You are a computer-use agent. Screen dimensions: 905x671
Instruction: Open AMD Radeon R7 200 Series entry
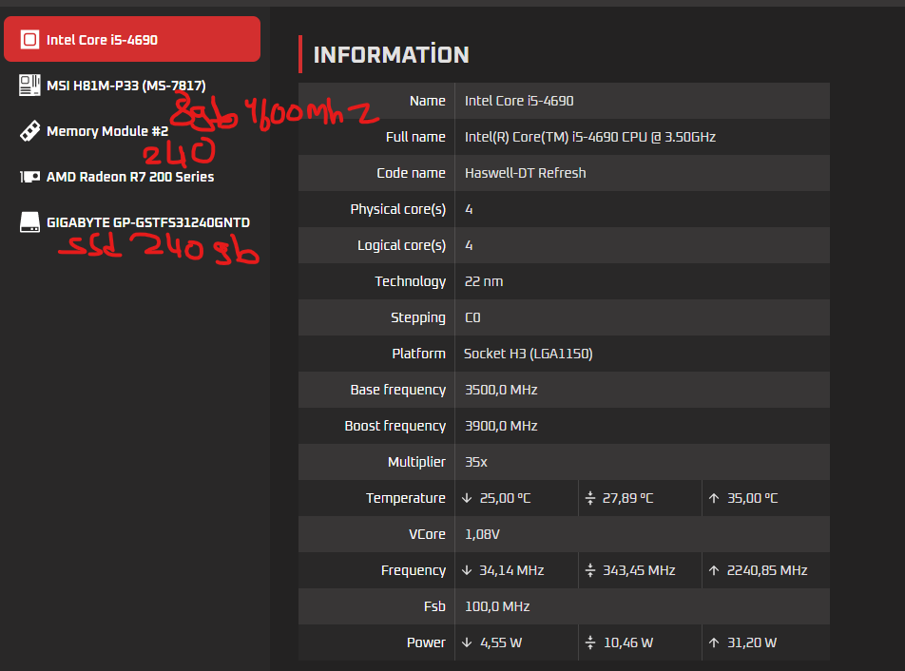tap(130, 177)
